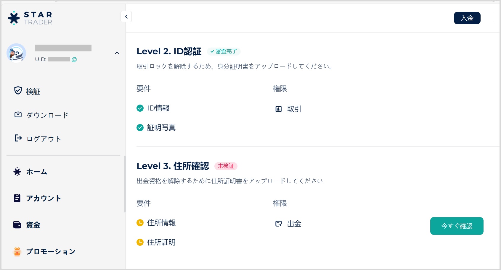The width and height of the screenshot is (501, 270).
Task: Collapse the sidebar with the left chevron
Action: click(x=126, y=17)
